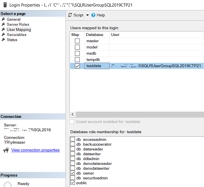
Task: Check the db_datawriter role
Action: 73,153
